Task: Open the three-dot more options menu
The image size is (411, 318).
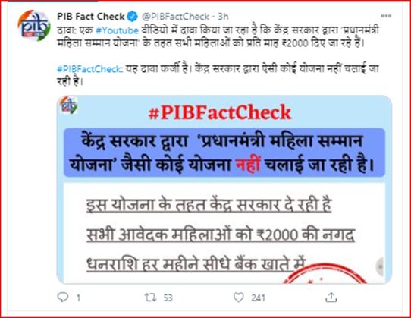Action: point(386,16)
